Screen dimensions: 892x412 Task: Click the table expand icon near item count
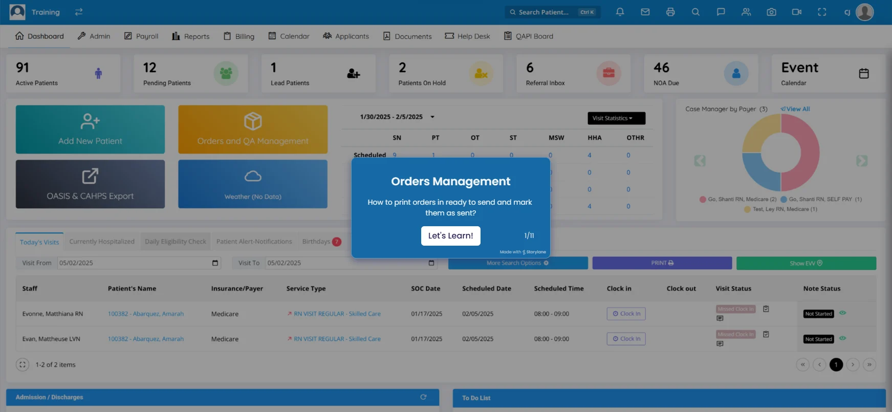(x=23, y=364)
